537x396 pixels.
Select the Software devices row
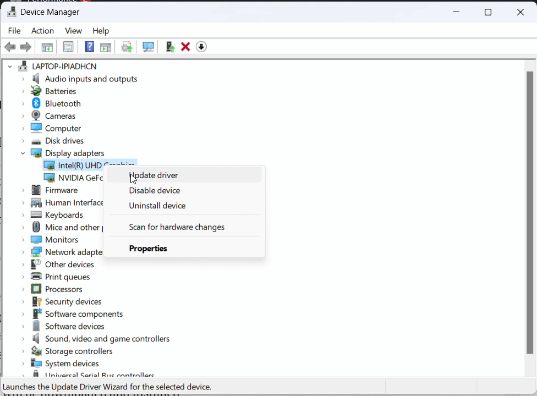tap(74, 326)
